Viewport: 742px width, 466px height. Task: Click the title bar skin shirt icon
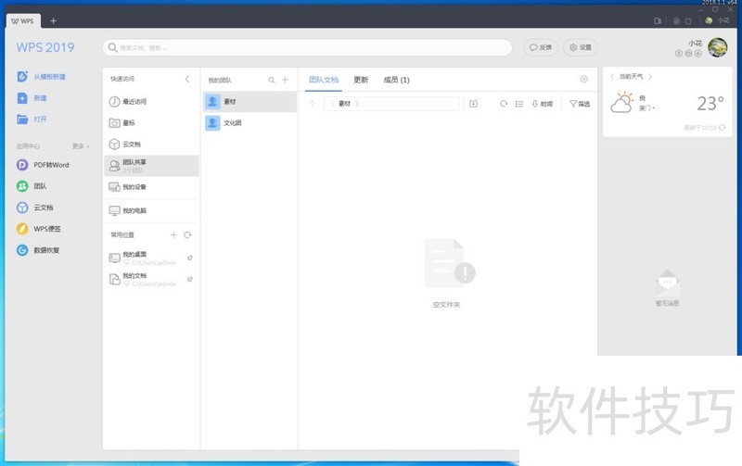pyautogui.click(x=688, y=20)
